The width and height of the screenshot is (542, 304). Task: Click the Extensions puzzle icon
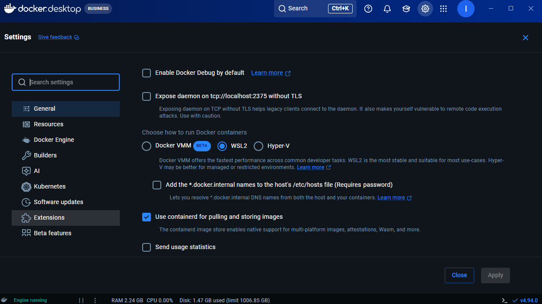(x=26, y=218)
